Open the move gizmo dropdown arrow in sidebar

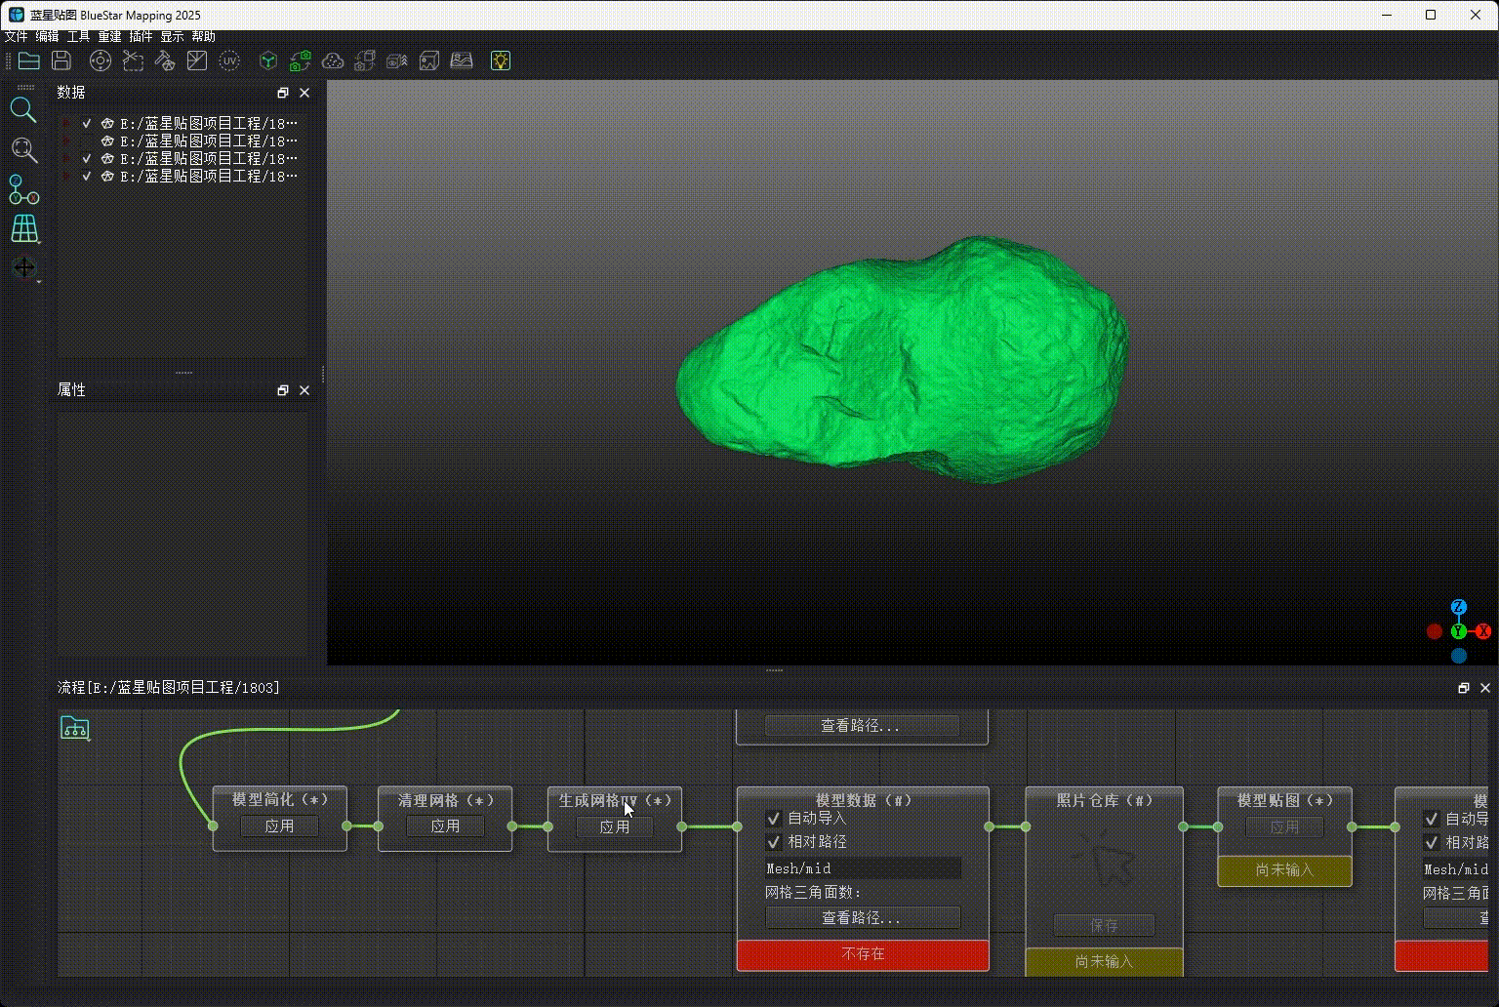coord(39,281)
